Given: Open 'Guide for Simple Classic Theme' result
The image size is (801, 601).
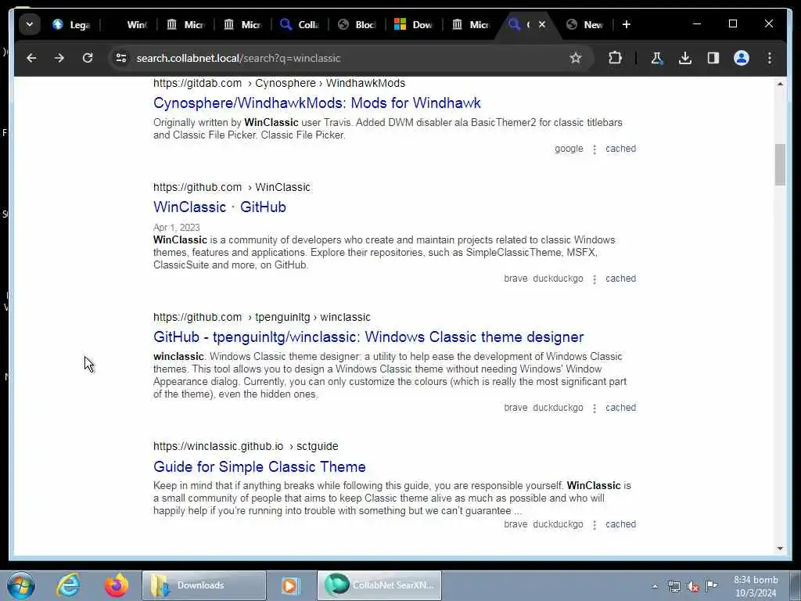Looking at the screenshot, I should pyautogui.click(x=260, y=466).
